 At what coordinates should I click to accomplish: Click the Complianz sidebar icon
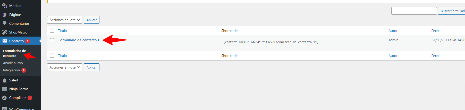click(5, 98)
